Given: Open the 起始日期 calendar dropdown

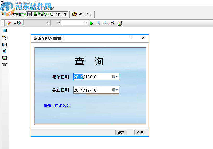Looking at the screenshot, I should pos(115,77).
